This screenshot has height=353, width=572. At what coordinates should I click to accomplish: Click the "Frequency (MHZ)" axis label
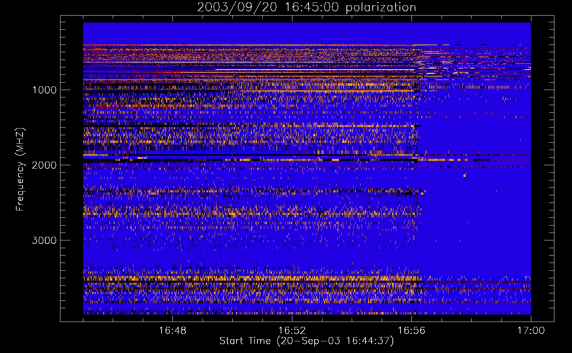point(20,169)
